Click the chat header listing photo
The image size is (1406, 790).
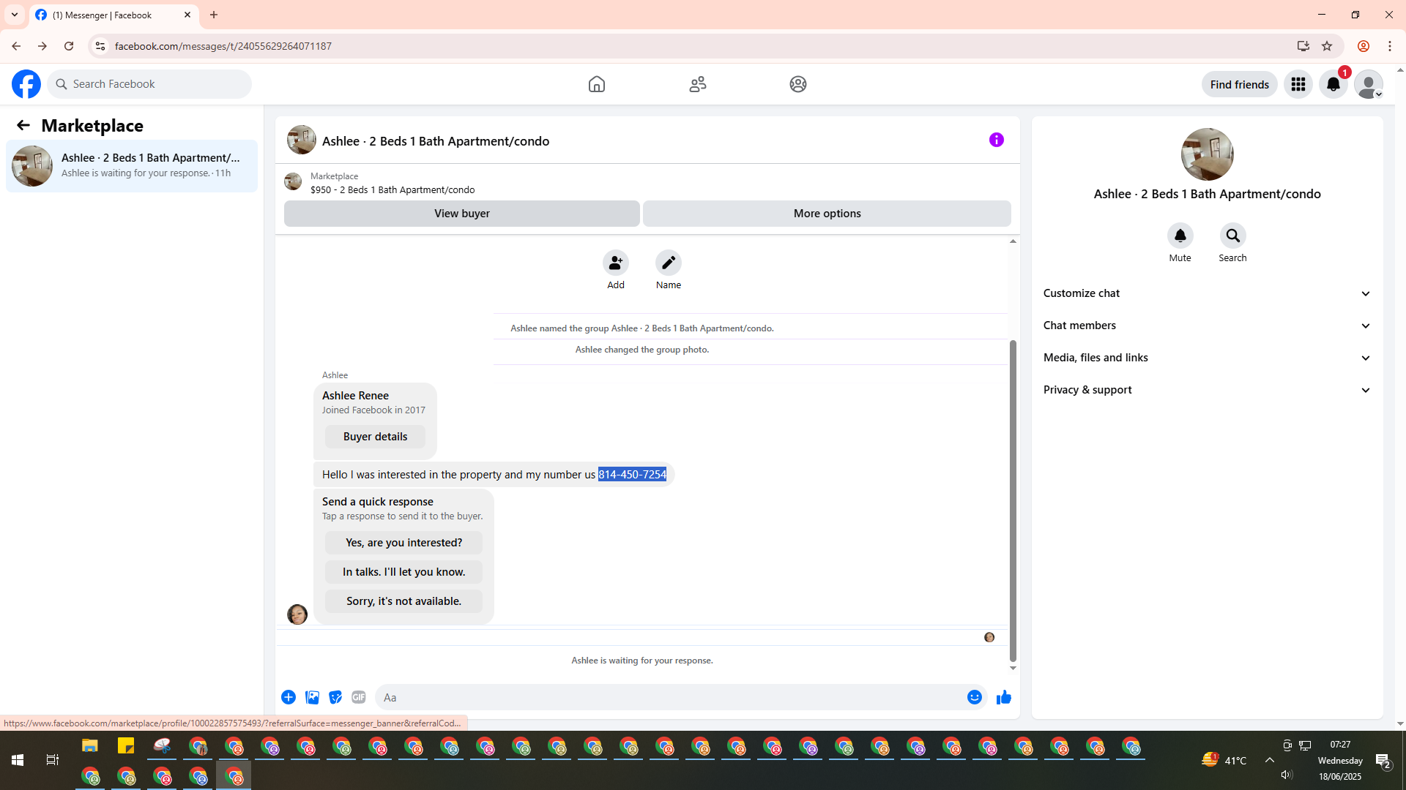click(302, 140)
